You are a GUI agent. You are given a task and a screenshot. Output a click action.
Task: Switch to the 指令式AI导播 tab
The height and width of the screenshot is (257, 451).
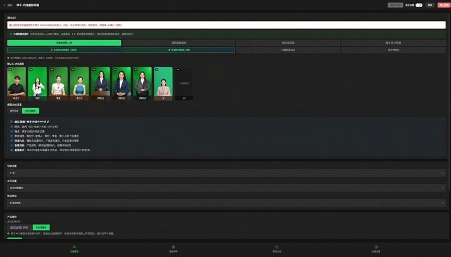[x=393, y=43]
